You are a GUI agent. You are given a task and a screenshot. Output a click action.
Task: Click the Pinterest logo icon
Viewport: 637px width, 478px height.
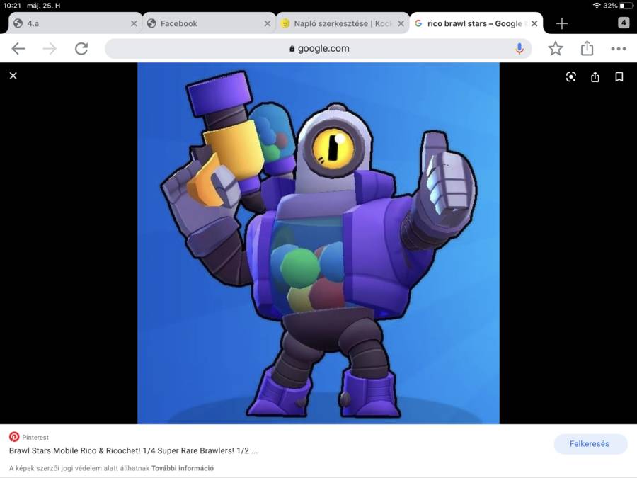14,437
